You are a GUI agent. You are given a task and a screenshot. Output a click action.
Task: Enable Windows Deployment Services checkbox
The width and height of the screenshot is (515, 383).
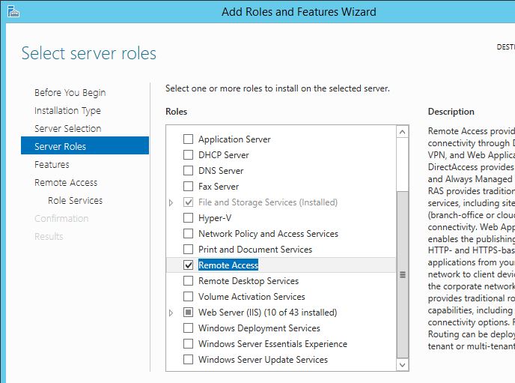pos(188,328)
